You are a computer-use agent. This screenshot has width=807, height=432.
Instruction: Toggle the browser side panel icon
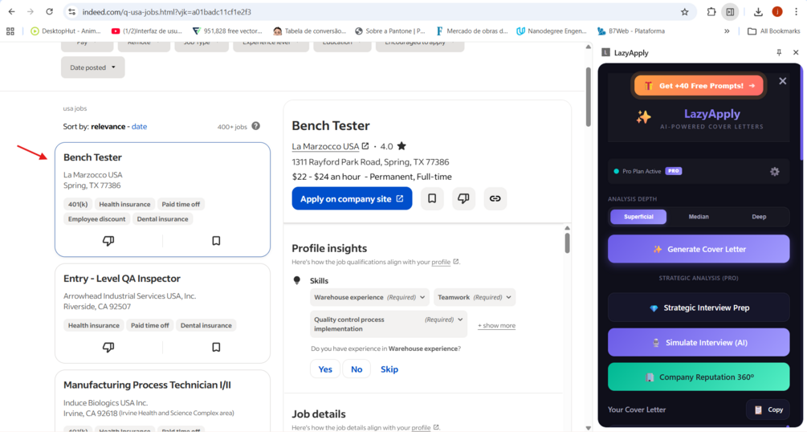(x=730, y=12)
